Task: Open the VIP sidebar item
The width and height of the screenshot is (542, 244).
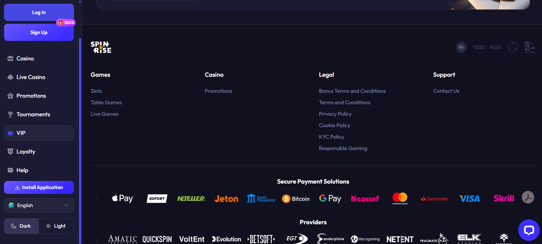Action: tap(39, 133)
